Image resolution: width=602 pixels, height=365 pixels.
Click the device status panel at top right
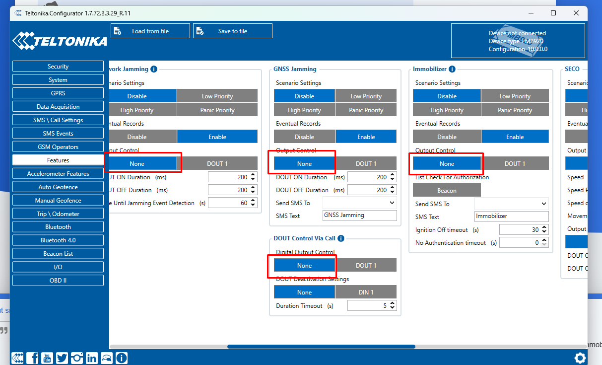pos(518,41)
